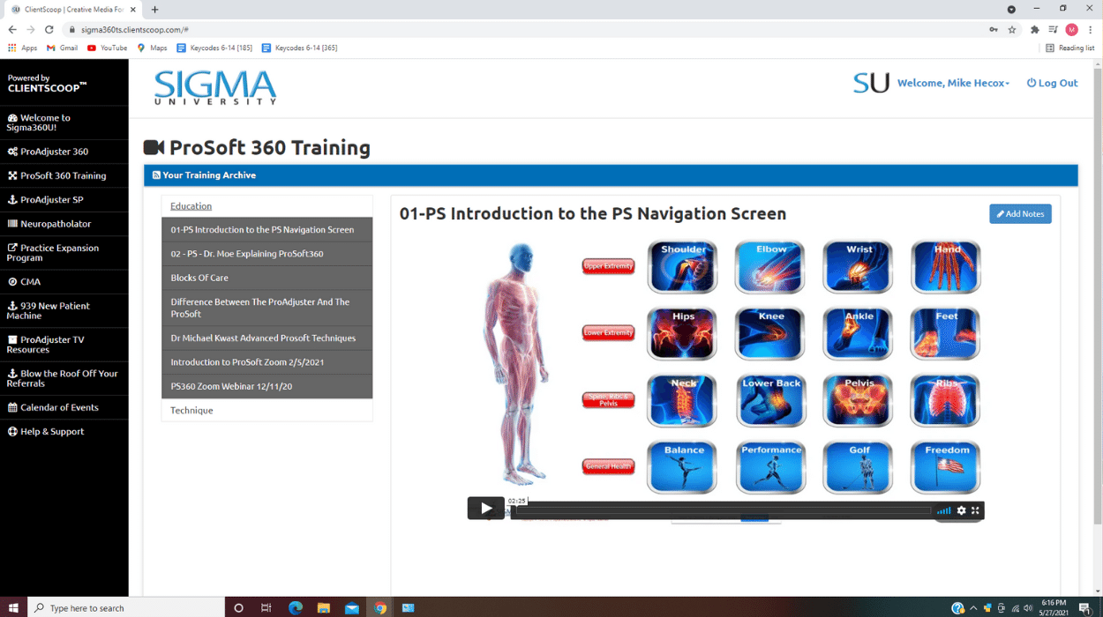
Task: Open 01-PS Introduction to the PS Navigation Screen
Action: [x=267, y=229]
